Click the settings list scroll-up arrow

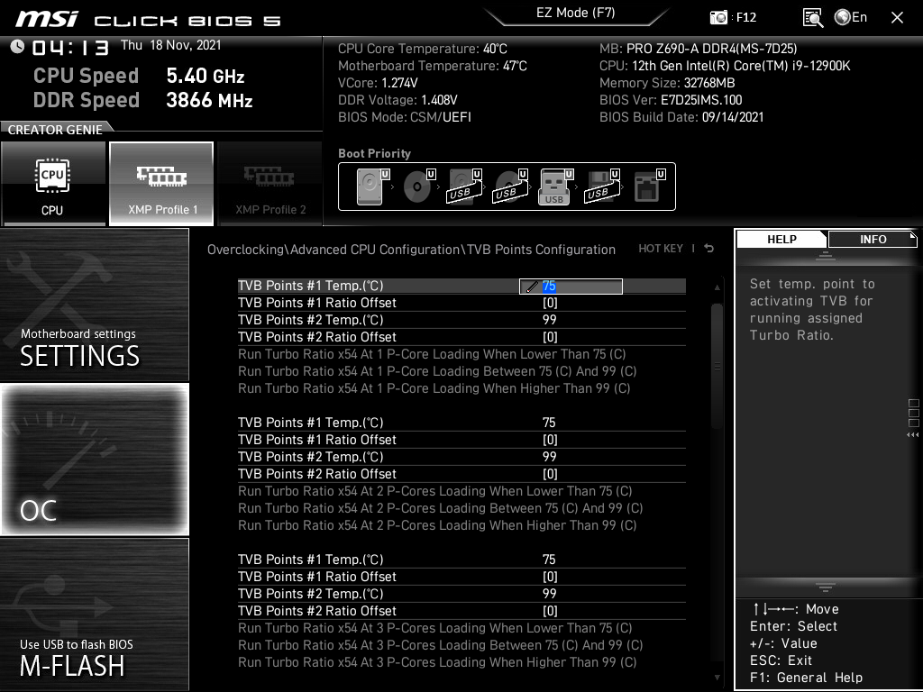717,287
